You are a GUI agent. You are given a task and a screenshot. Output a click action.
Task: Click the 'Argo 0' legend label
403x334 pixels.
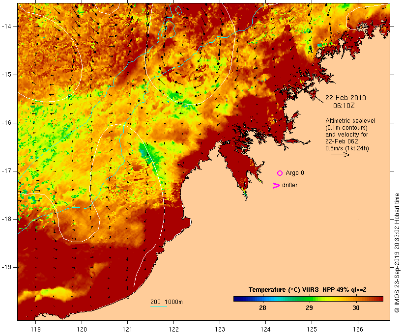(295, 173)
